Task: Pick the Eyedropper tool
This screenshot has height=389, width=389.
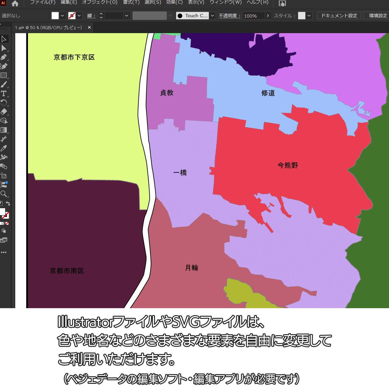Action: pyautogui.click(x=4, y=148)
